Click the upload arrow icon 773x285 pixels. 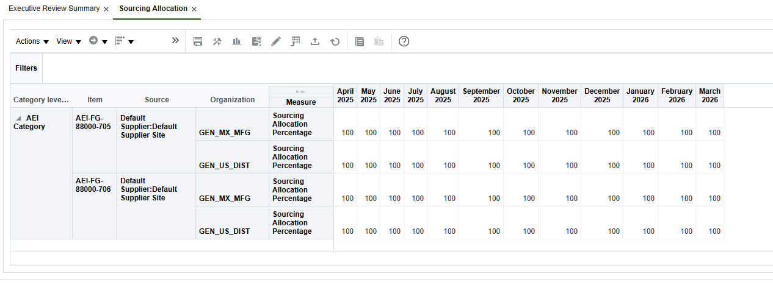point(315,41)
